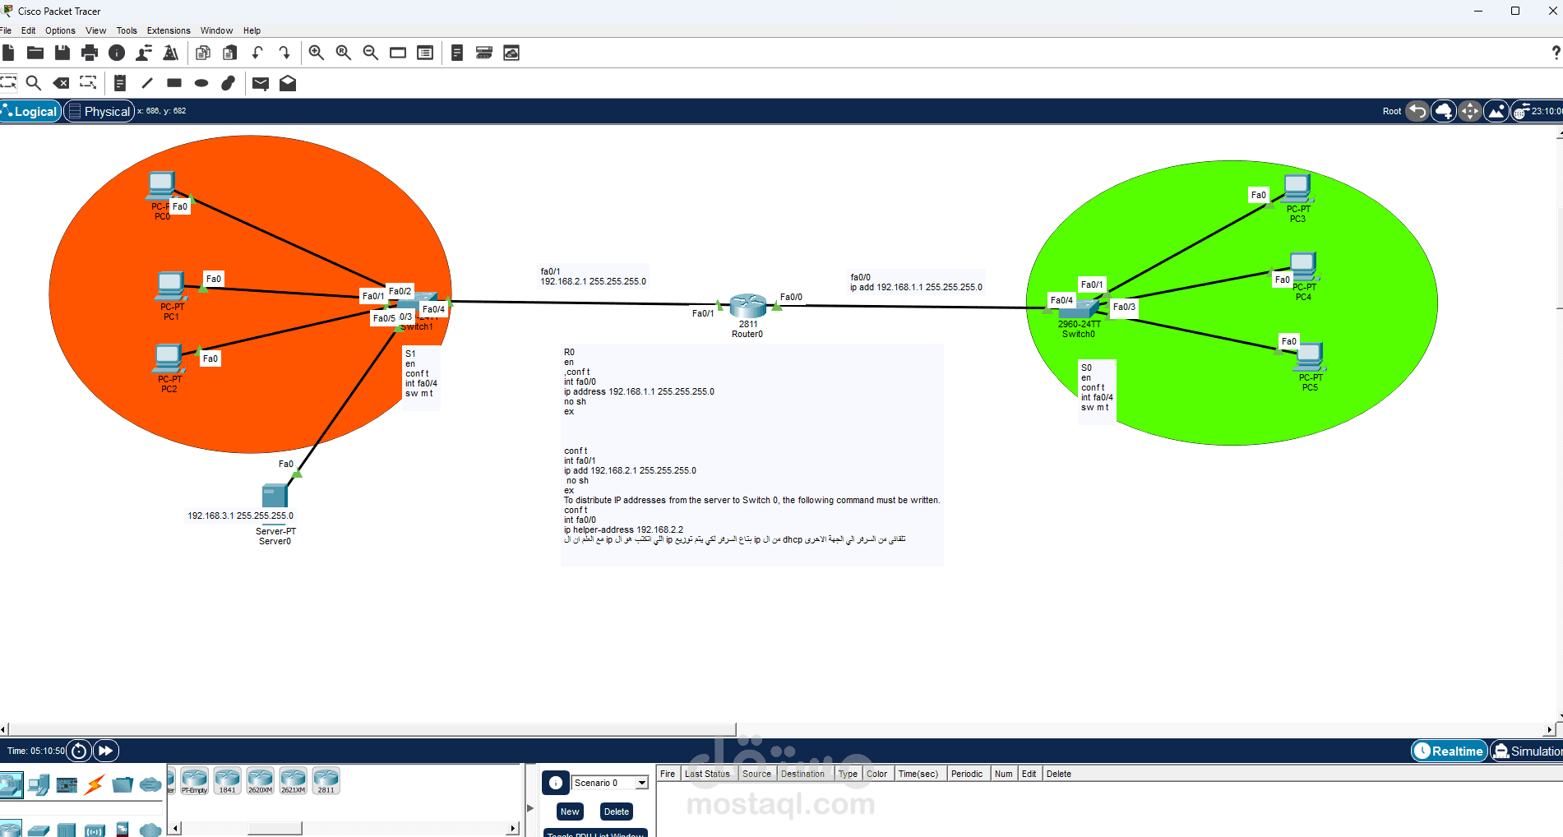Activate the Resize Shape tool
The height and width of the screenshot is (837, 1563).
point(88,82)
